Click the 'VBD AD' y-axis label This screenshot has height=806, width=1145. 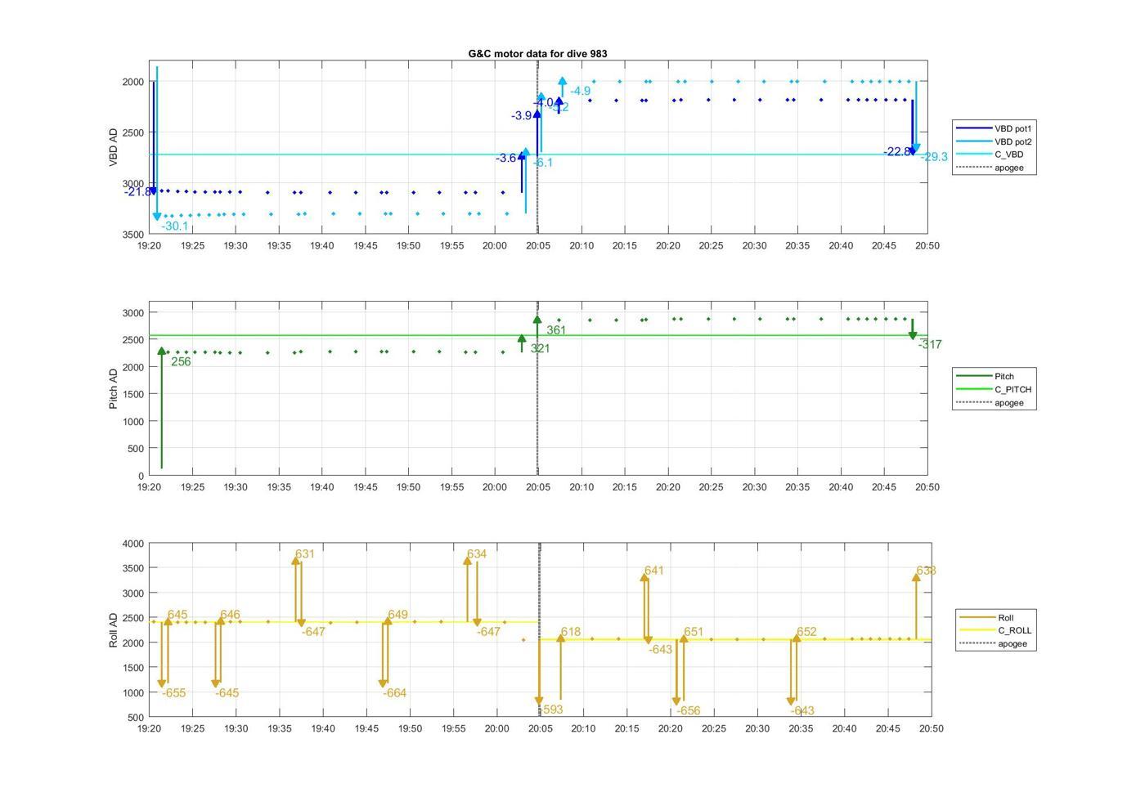point(114,147)
